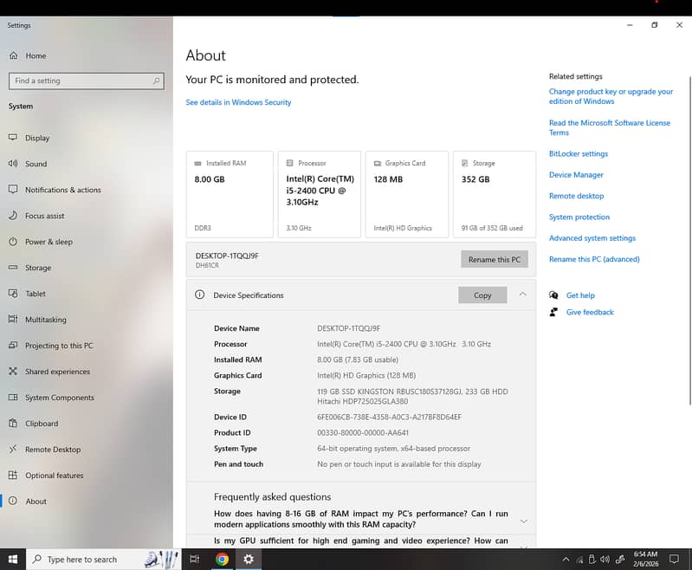The image size is (692, 570).
Task: Open Sound settings in sidebar
Action: click(36, 164)
